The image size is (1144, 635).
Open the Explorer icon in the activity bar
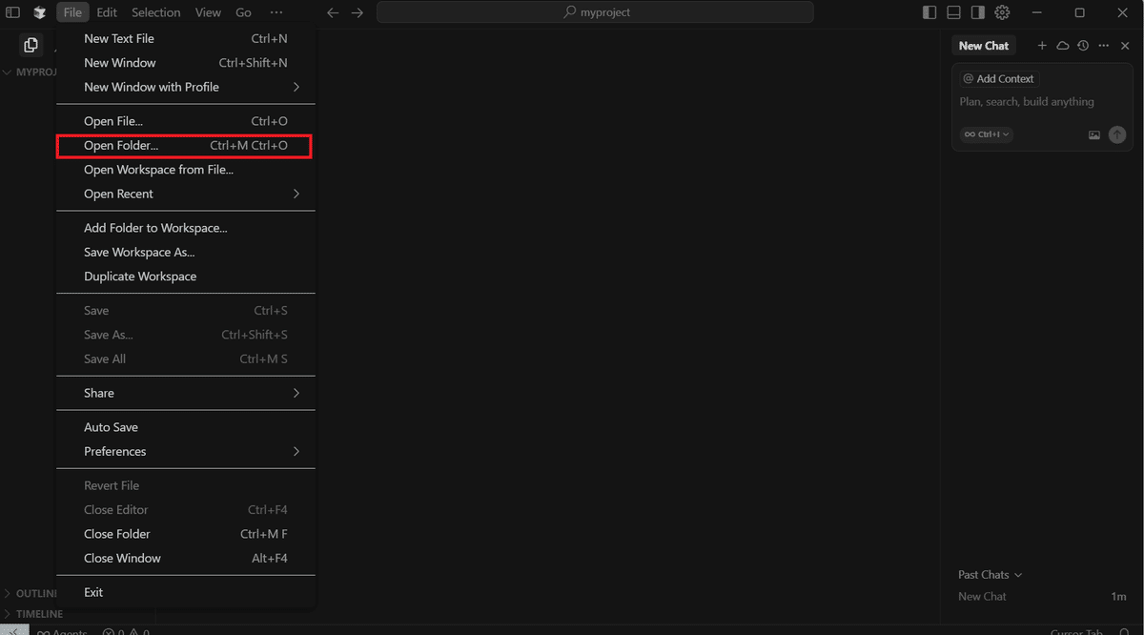[x=31, y=44]
